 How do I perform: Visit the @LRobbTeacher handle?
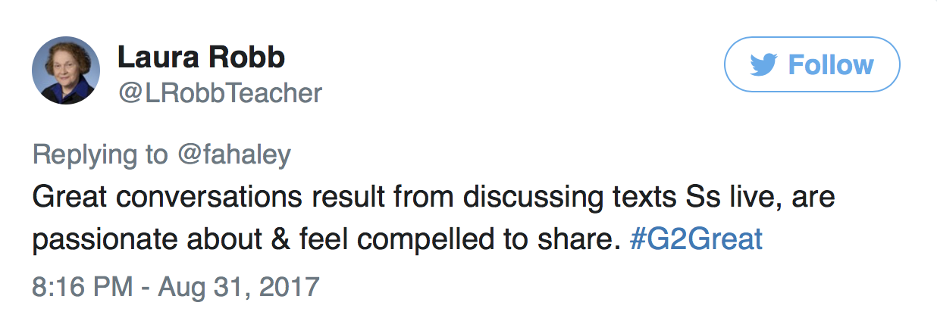(x=220, y=93)
